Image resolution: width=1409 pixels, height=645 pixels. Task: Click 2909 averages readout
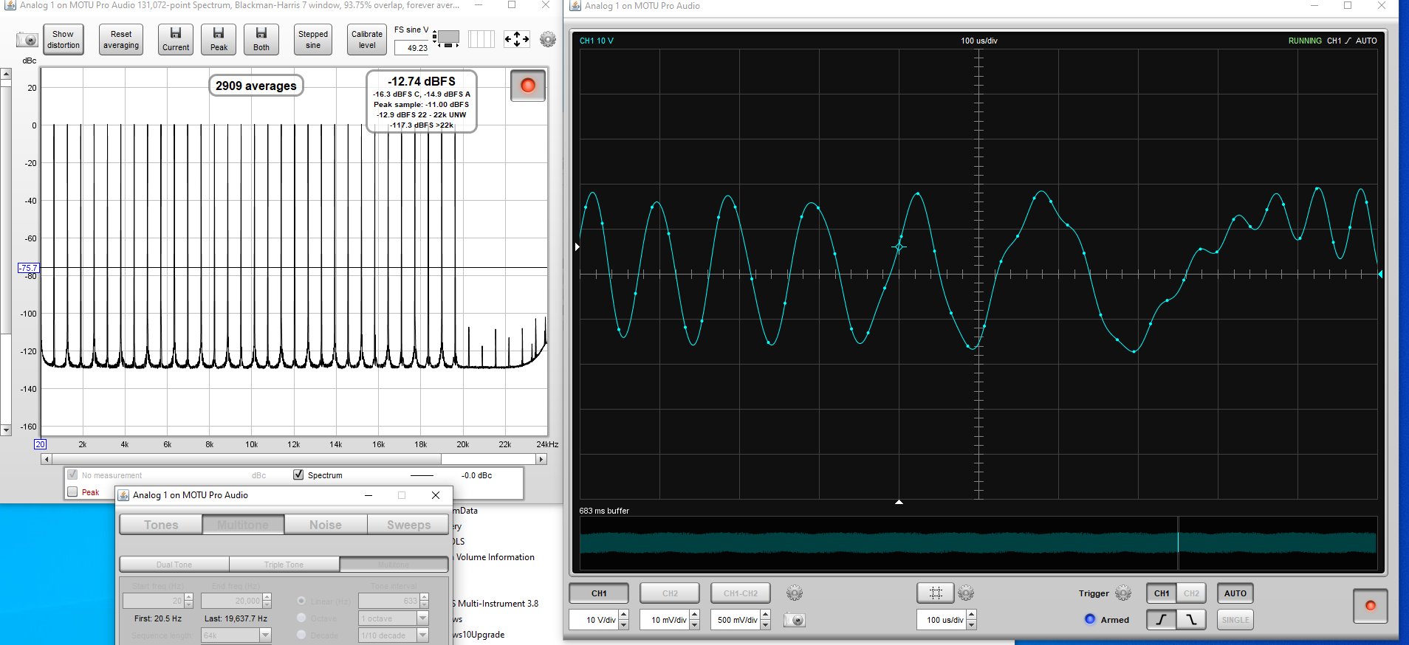(256, 86)
